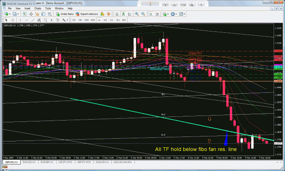The image size is (285, 171).
Task: Select the Vertical Line drawing tool
Action: [x=20, y=20]
